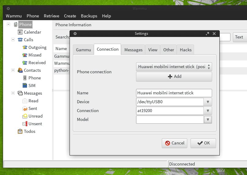Collapse the Messages tree node
Screen dimensions: 247x175
coord(13,93)
